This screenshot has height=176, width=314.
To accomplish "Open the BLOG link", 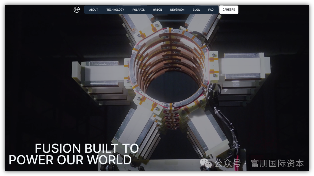I will point(196,10).
